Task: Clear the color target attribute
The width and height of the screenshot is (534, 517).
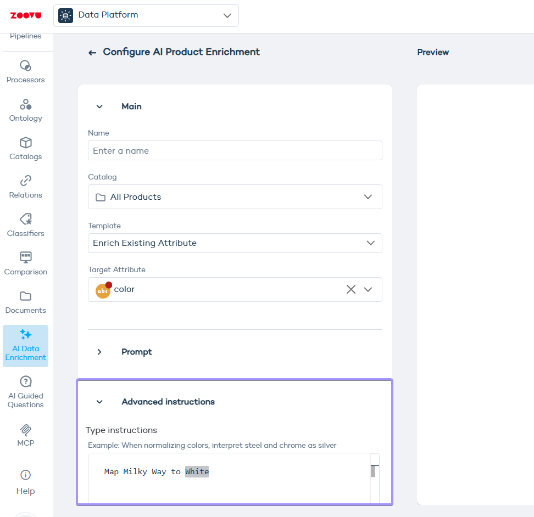Action: coord(351,289)
